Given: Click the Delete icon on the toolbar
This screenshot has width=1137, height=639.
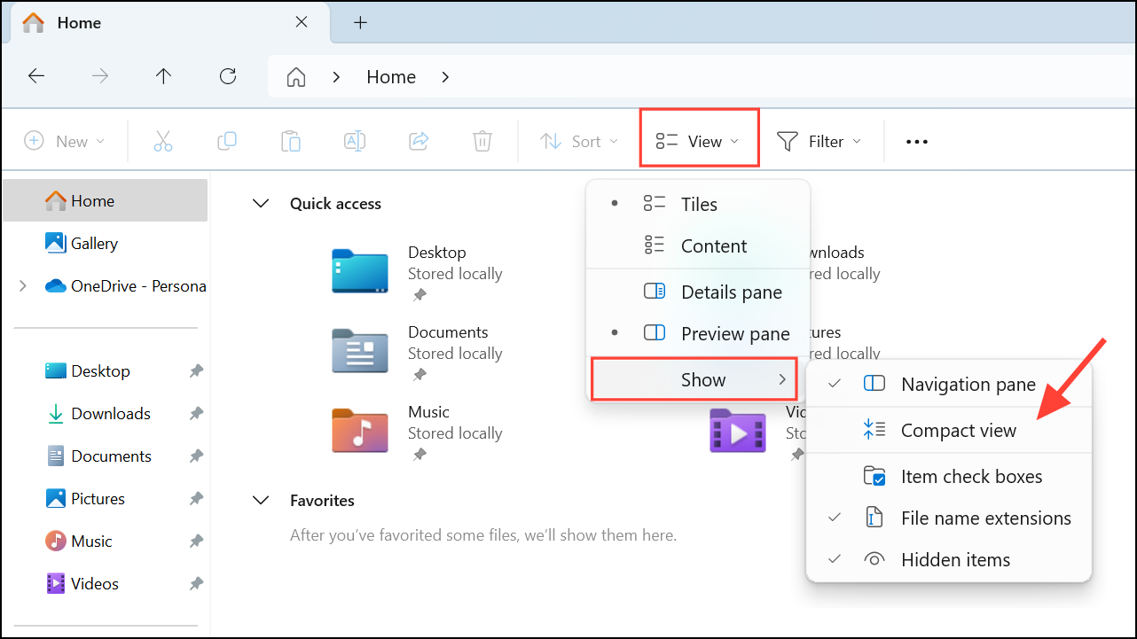Looking at the screenshot, I should click(x=482, y=140).
